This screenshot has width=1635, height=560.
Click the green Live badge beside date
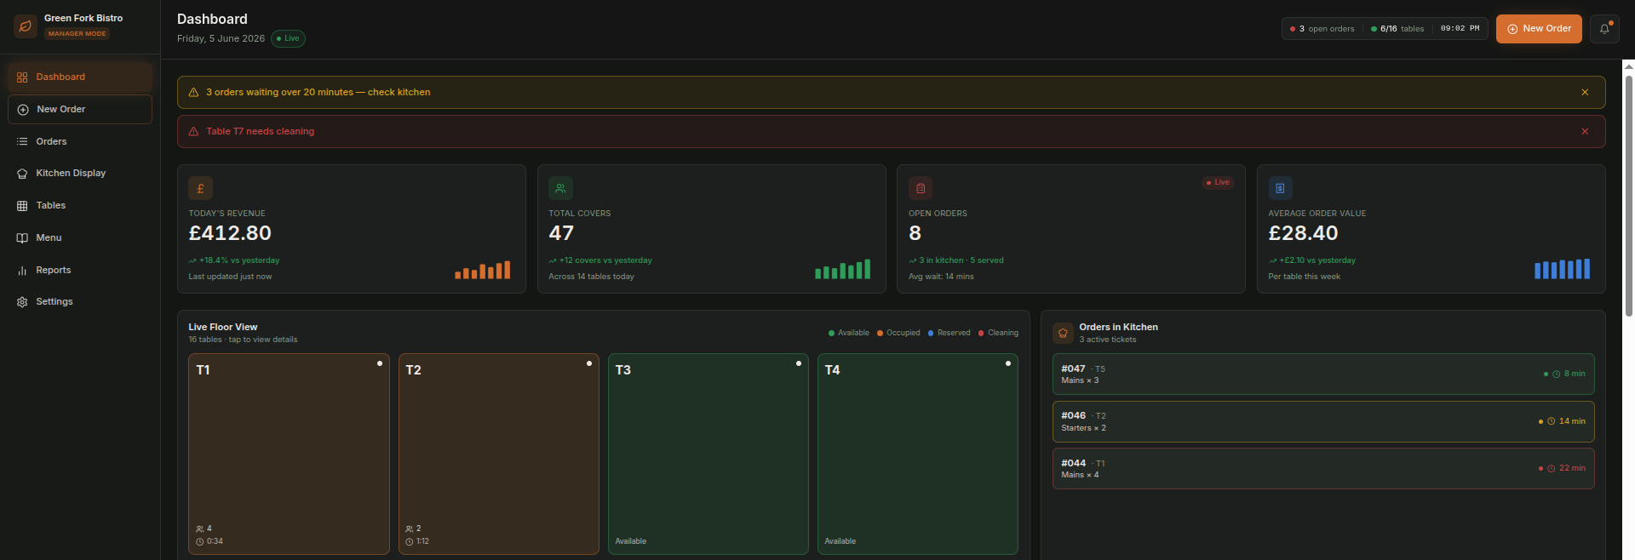(288, 38)
